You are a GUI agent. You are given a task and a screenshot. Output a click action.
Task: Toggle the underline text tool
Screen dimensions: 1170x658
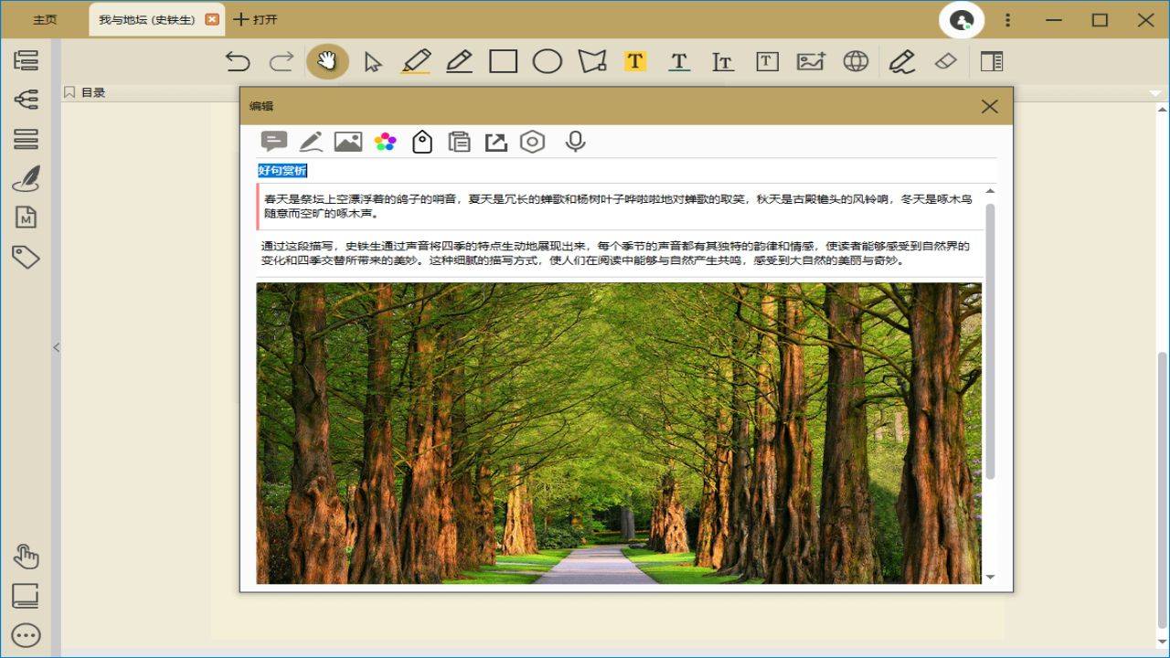pyautogui.click(x=679, y=60)
